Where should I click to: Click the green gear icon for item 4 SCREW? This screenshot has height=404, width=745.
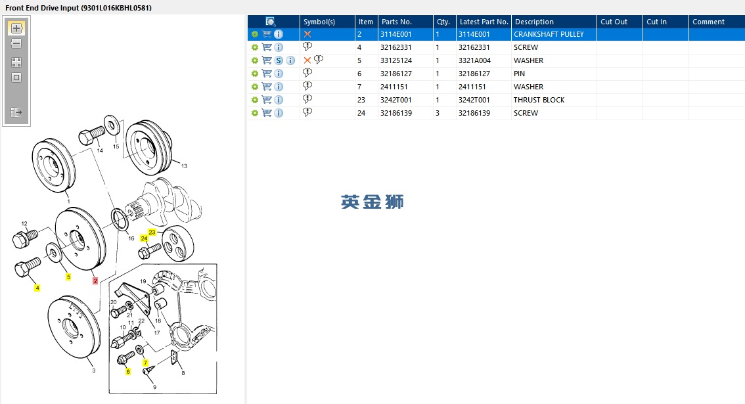(x=255, y=47)
